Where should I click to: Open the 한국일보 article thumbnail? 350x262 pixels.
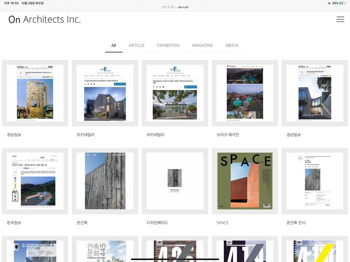click(35, 181)
